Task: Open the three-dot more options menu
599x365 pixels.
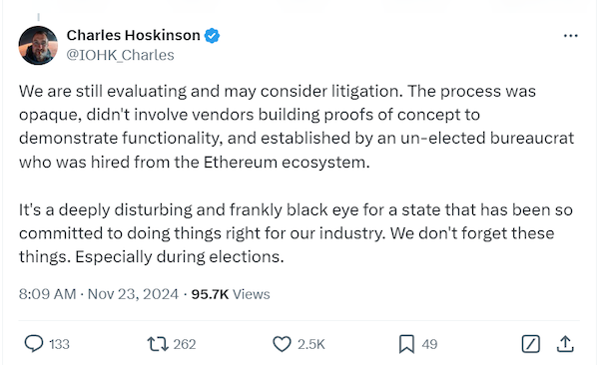Action: point(570,36)
